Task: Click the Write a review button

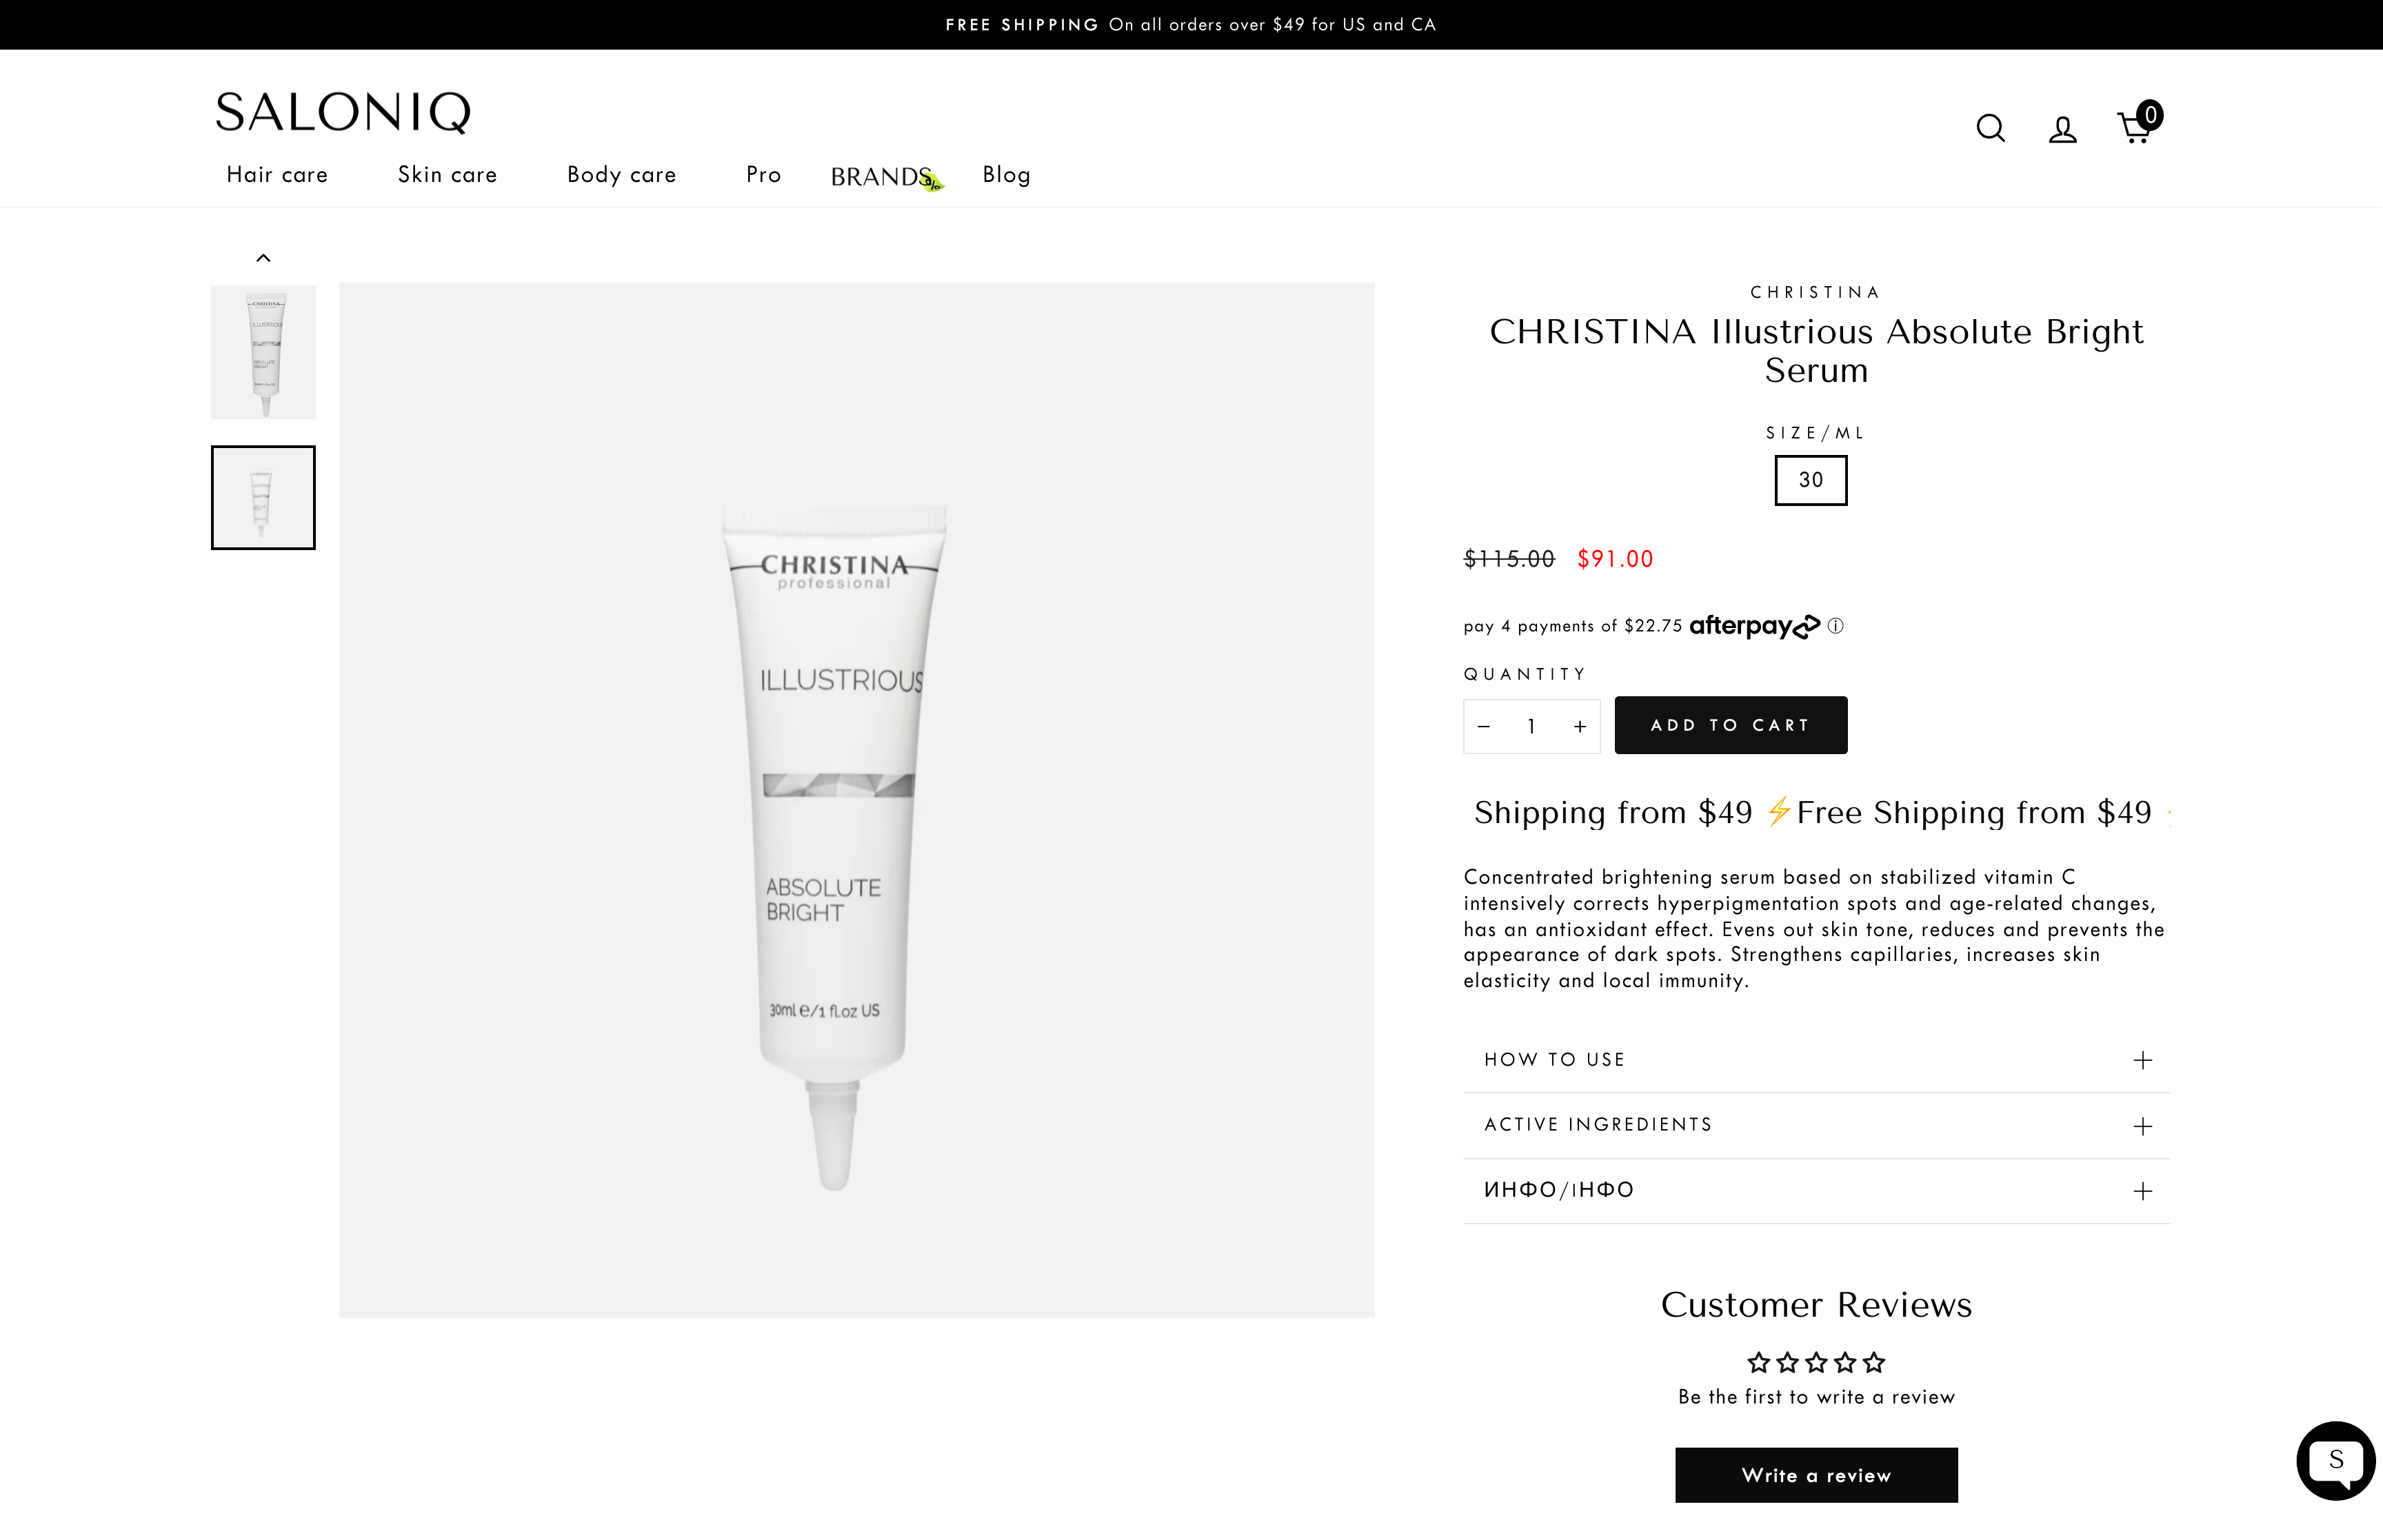Action: coord(1815,1475)
